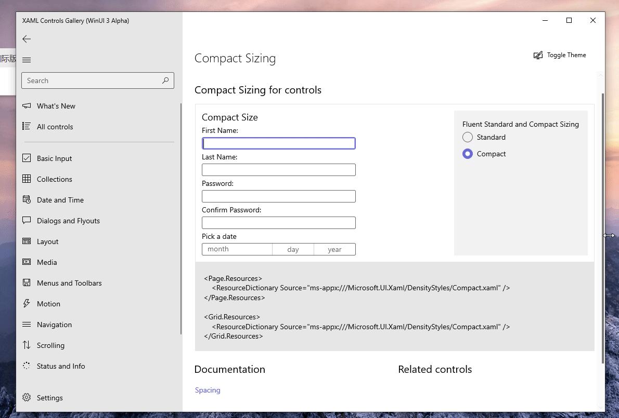Open the year picker in the date control
This screenshot has height=418, width=619.
(334, 249)
